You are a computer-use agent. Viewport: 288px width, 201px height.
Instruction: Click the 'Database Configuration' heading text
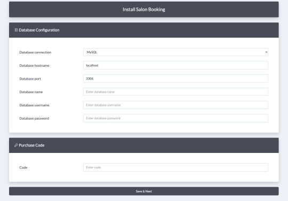tap(39, 30)
